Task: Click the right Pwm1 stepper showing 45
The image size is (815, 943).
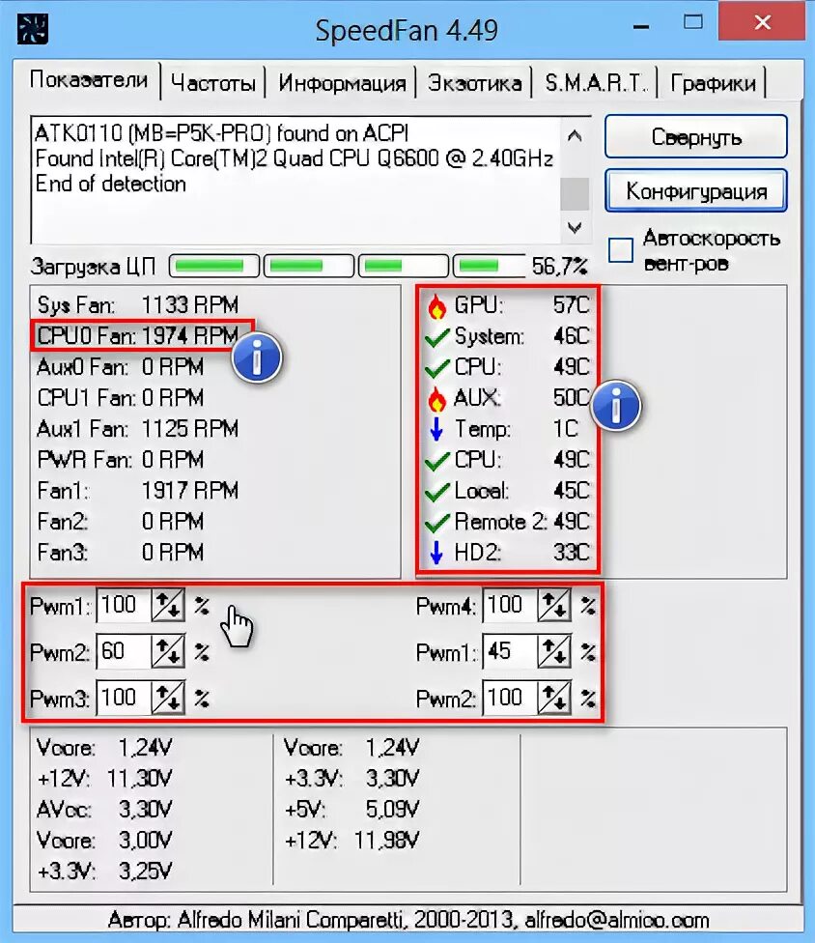Action: 554,651
